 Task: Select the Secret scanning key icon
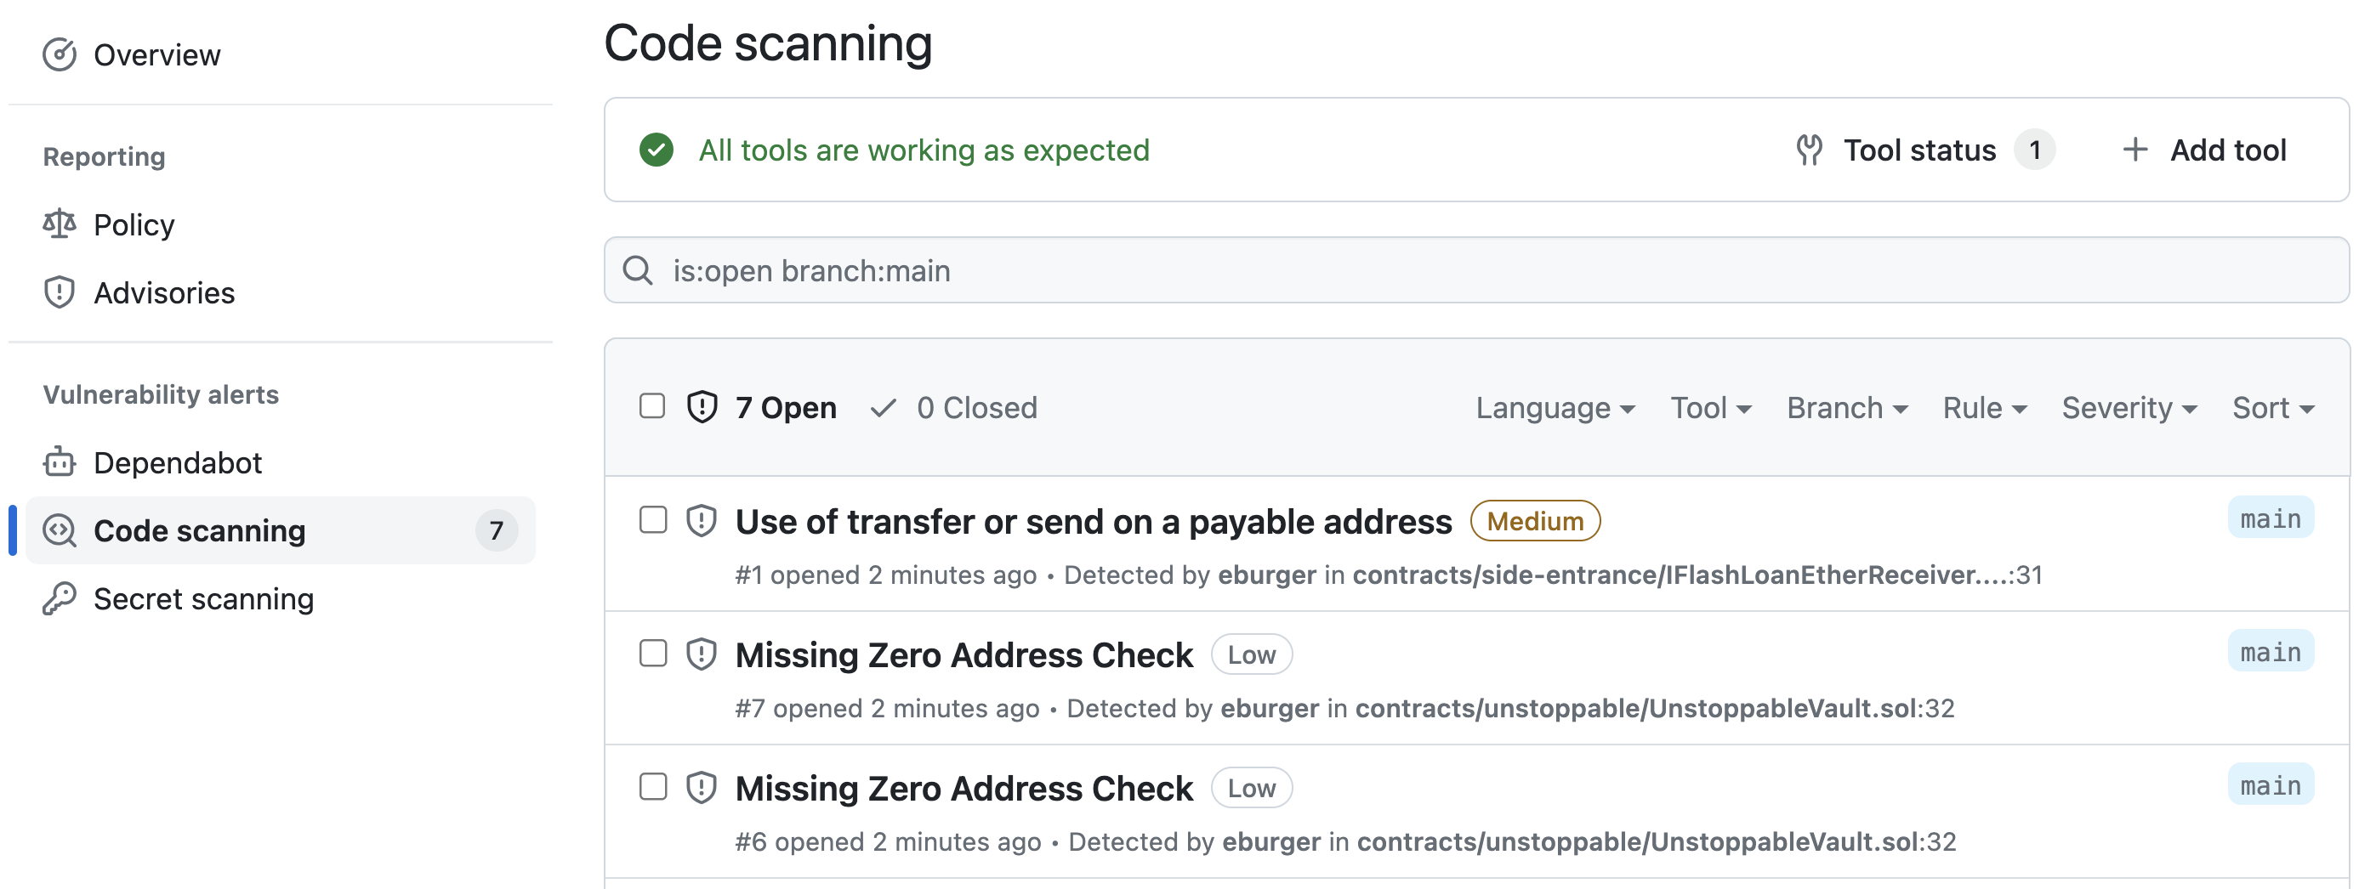pos(59,599)
